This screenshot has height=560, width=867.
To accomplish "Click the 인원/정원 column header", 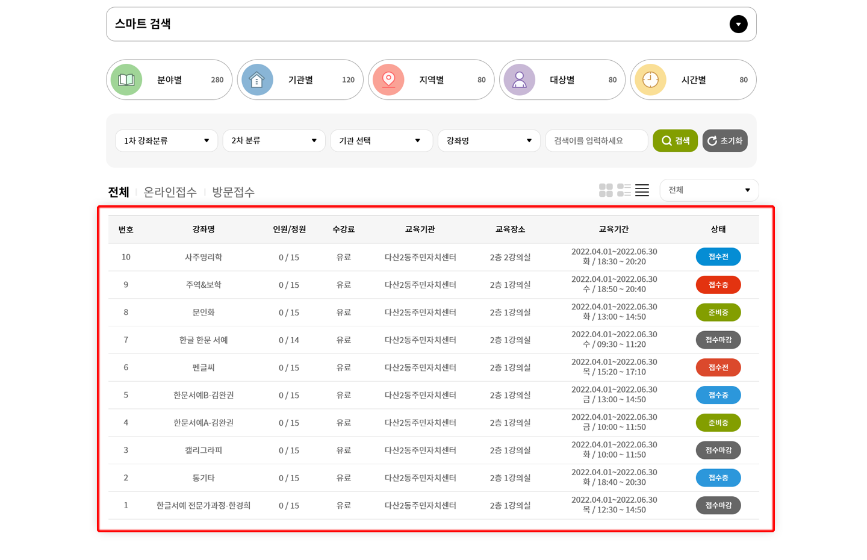I will click(289, 229).
